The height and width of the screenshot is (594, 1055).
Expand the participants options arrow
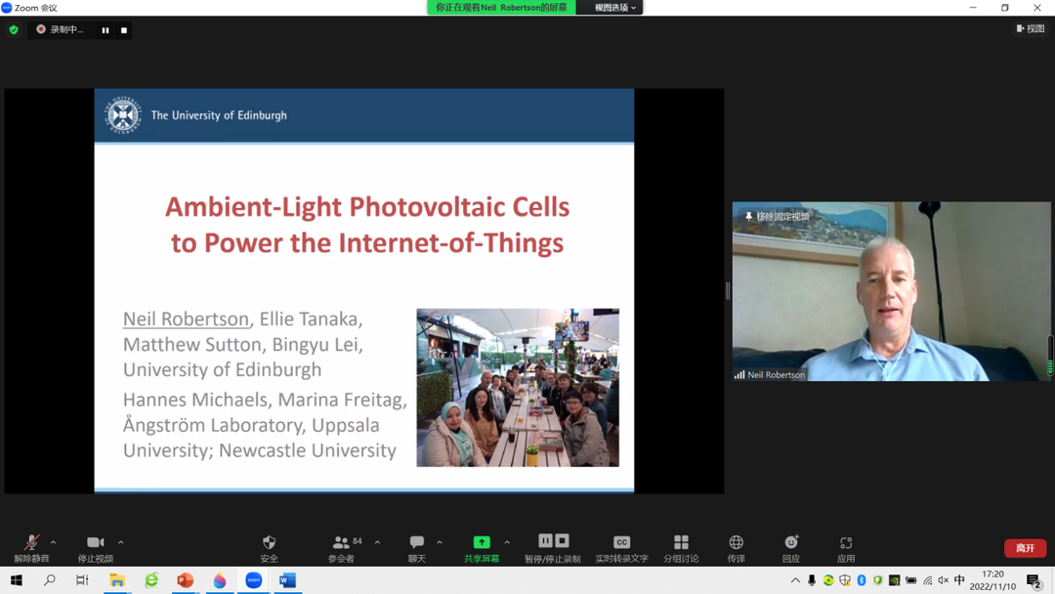(377, 542)
